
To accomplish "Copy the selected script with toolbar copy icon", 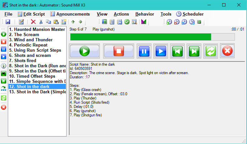I will pos(48,22).
